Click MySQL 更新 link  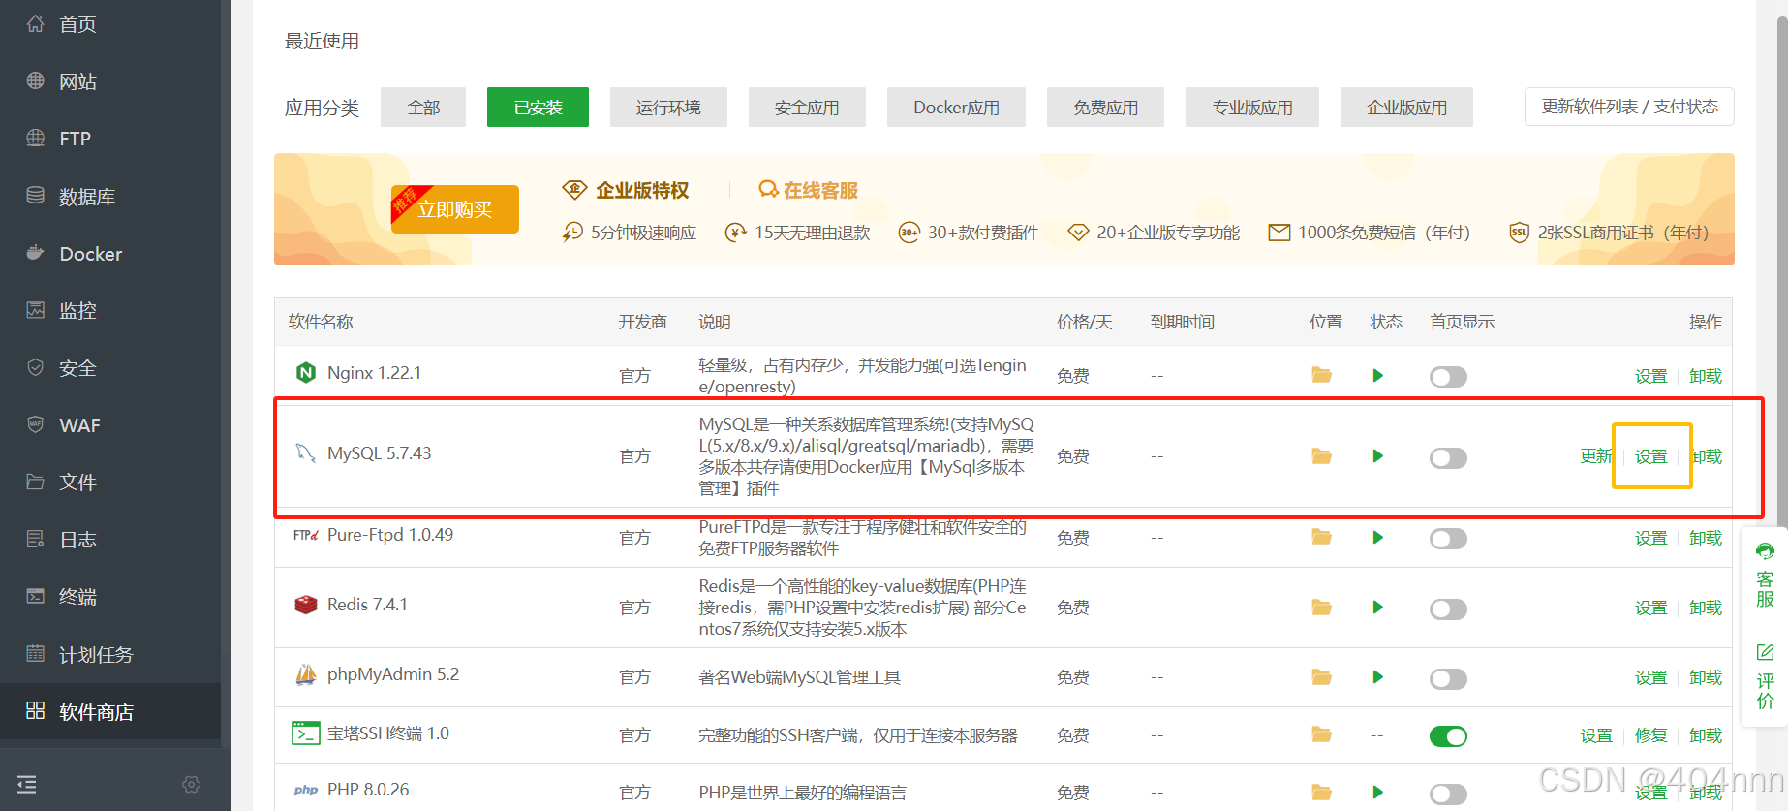click(x=1595, y=456)
